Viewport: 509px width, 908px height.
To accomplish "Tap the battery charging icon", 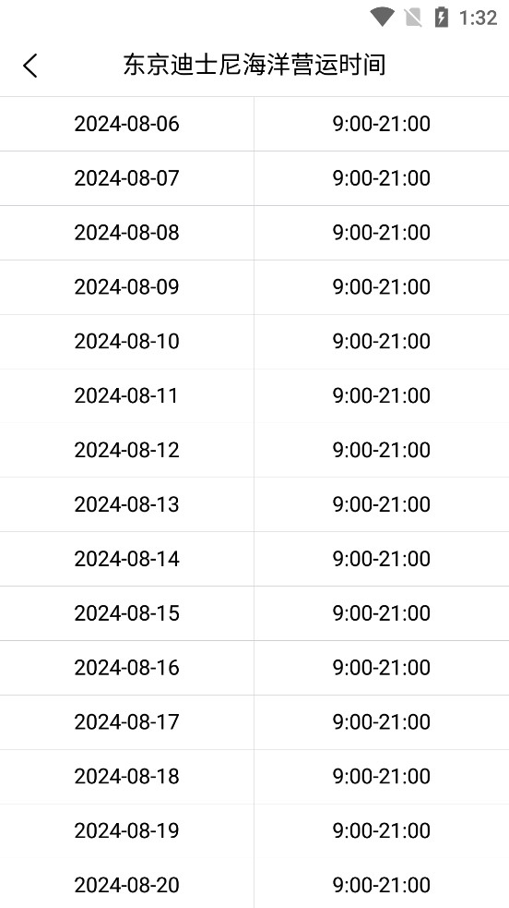I will click(442, 18).
